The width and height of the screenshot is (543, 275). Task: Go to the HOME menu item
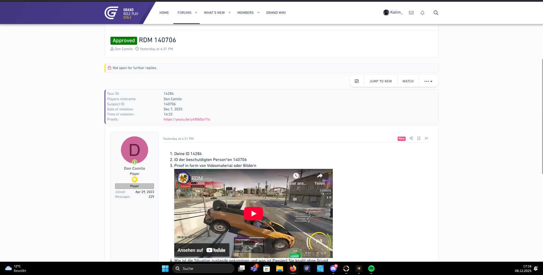coord(164,12)
